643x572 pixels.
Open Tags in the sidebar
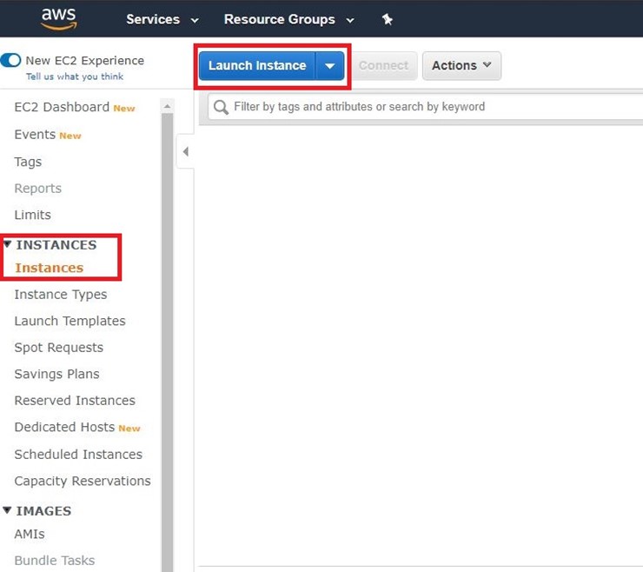pos(28,162)
